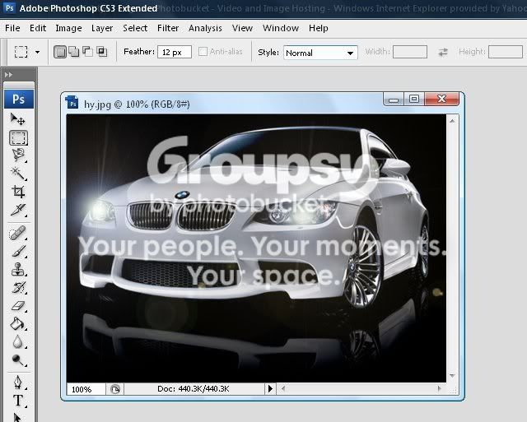
Task: Click the zoom percentage field showing 100%
Action: coord(86,389)
